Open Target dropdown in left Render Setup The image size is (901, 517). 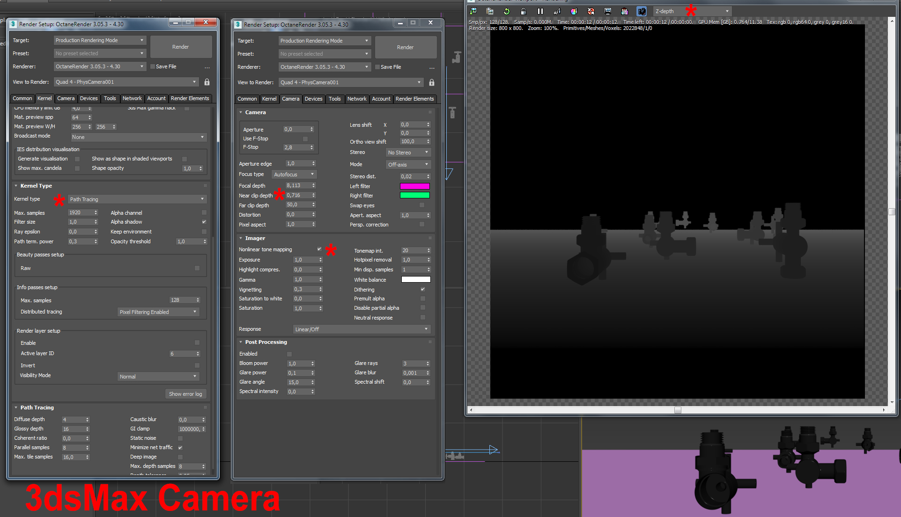coord(100,40)
